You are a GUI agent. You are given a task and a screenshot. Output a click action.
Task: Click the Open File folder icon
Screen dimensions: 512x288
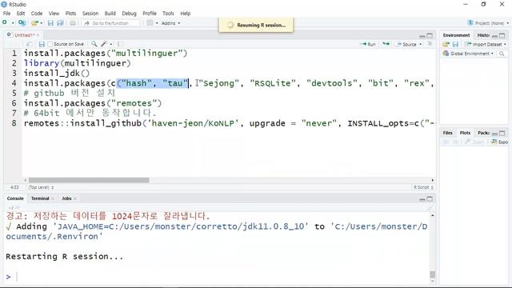click(34, 23)
